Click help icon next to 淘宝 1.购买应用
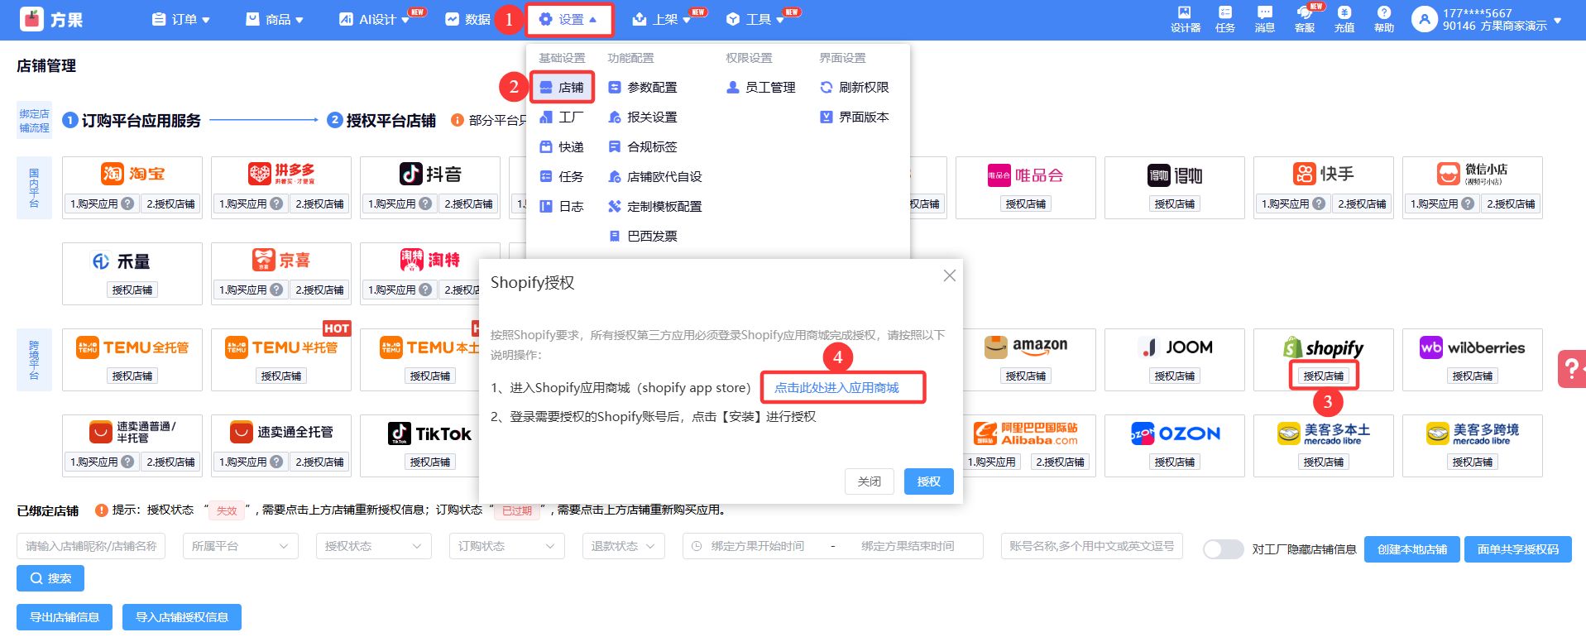 127,204
